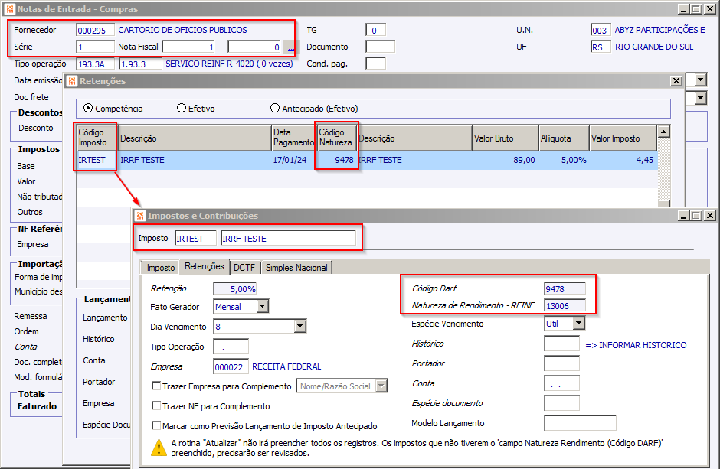The image size is (720, 469).
Task: Enable Trazer Empresa para Complemento checkbox
Action: pos(156,386)
